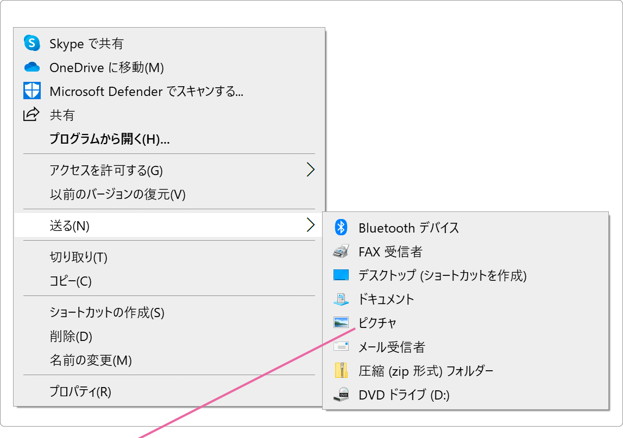Viewport: 623px width, 438px height.
Task: Choose 切り取り(T) to cut
Action: coord(168,256)
